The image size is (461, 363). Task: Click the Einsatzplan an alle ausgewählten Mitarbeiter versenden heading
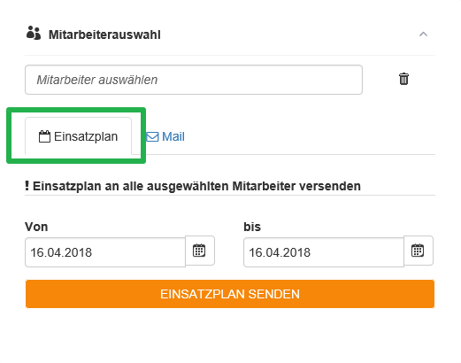click(193, 186)
